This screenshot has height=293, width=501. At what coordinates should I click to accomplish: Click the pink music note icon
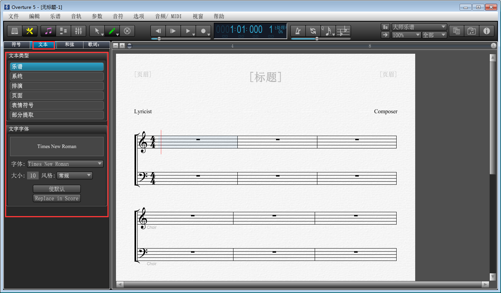[48, 31]
